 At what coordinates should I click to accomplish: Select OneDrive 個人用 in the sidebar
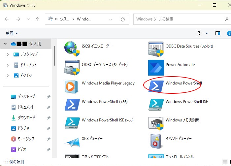coord(26,44)
